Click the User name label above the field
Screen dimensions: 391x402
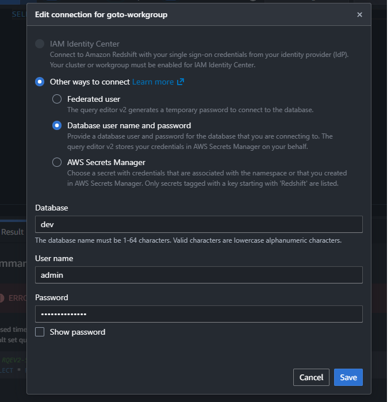tap(54, 258)
